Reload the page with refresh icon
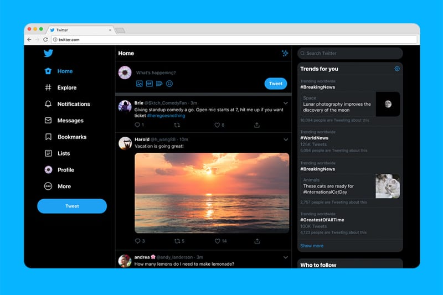 pyautogui.click(x=45, y=39)
